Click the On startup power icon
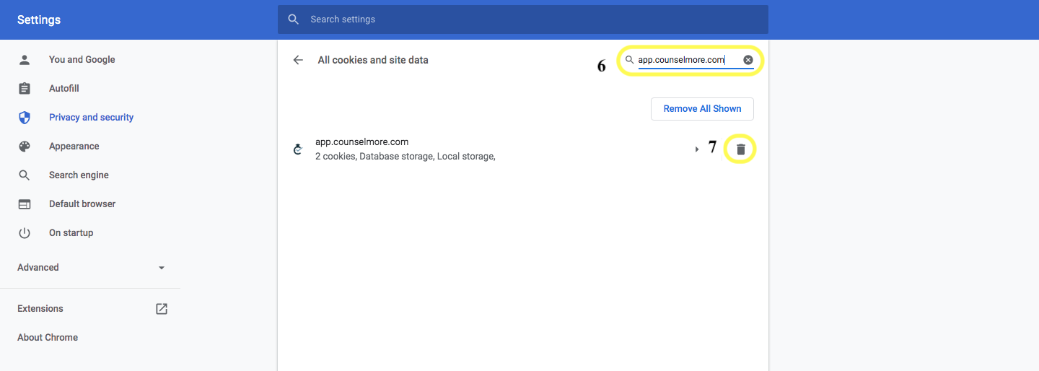This screenshot has height=371, width=1039. click(25, 233)
